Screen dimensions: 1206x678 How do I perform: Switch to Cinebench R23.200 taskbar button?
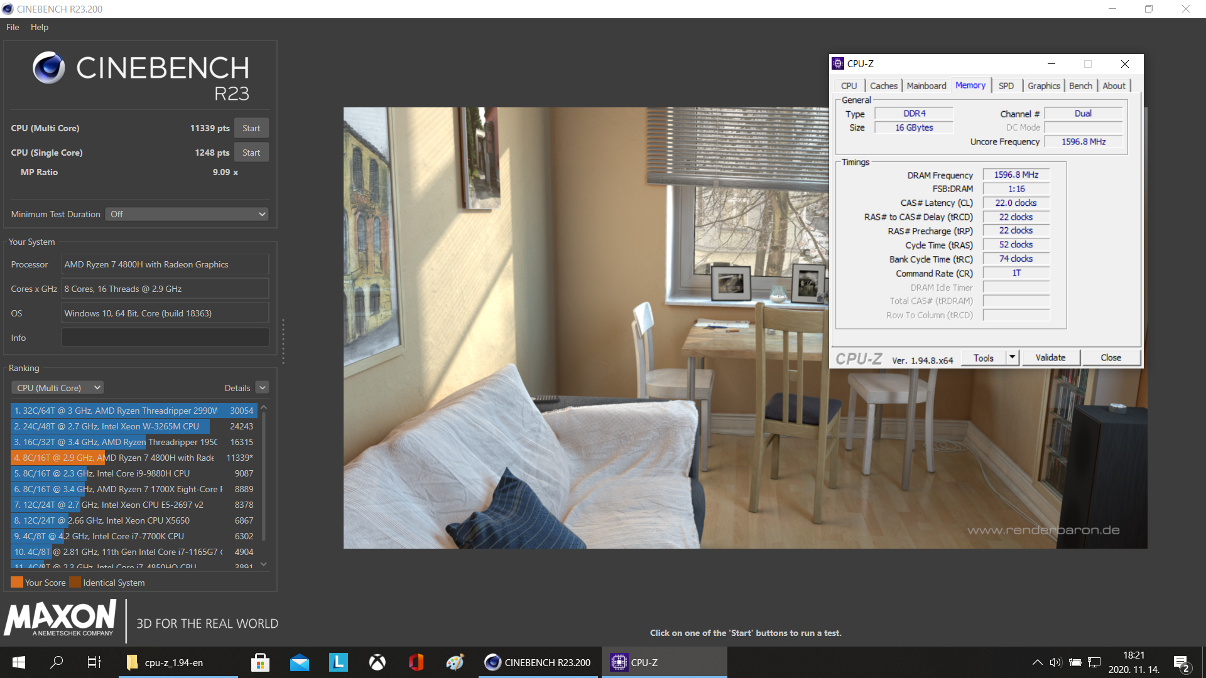pos(540,662)
